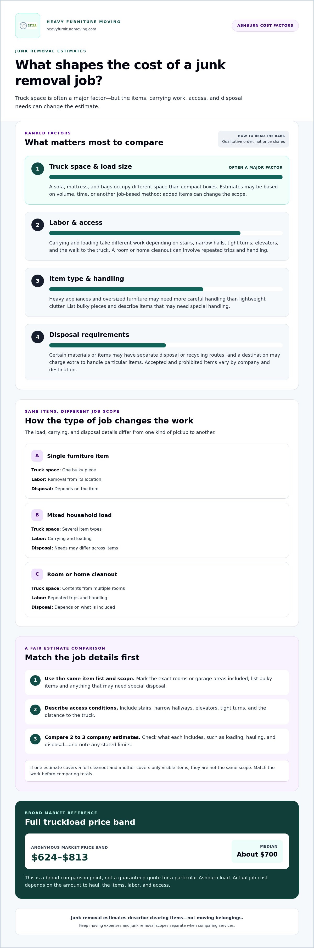Click step 1 Use the same item list
This screenshot has width=314, height=948.
coord(157,682)
